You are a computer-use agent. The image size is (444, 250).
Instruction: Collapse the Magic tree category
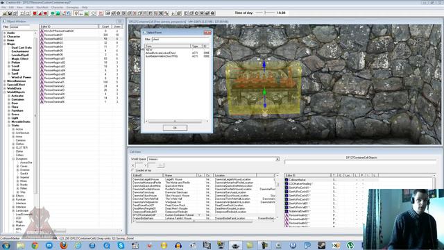[x=5, y=44]
